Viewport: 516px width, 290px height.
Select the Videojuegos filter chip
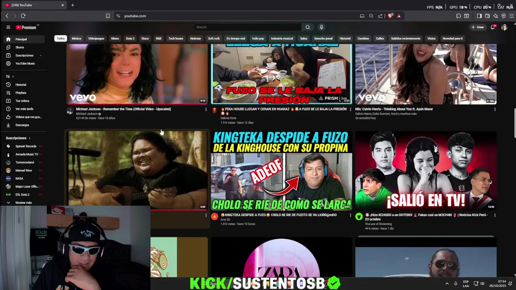pyautogui.click(x=96, y=38)
